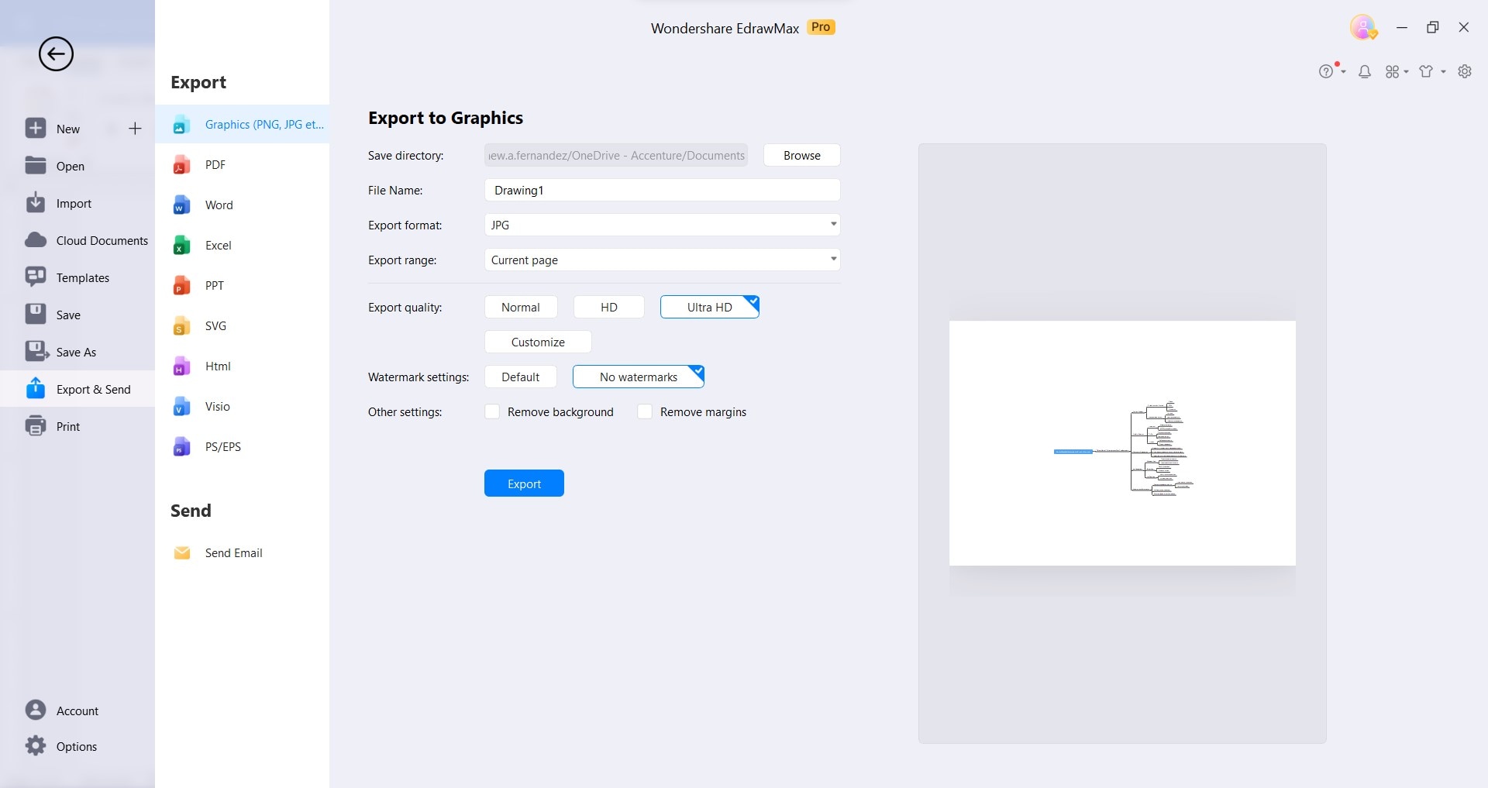This screenshot has width=1488, height=788.
Task: Open the Export format dropdown
Action: 663,225
